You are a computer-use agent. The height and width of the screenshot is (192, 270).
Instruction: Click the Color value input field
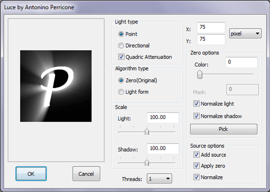click(241, 62)
